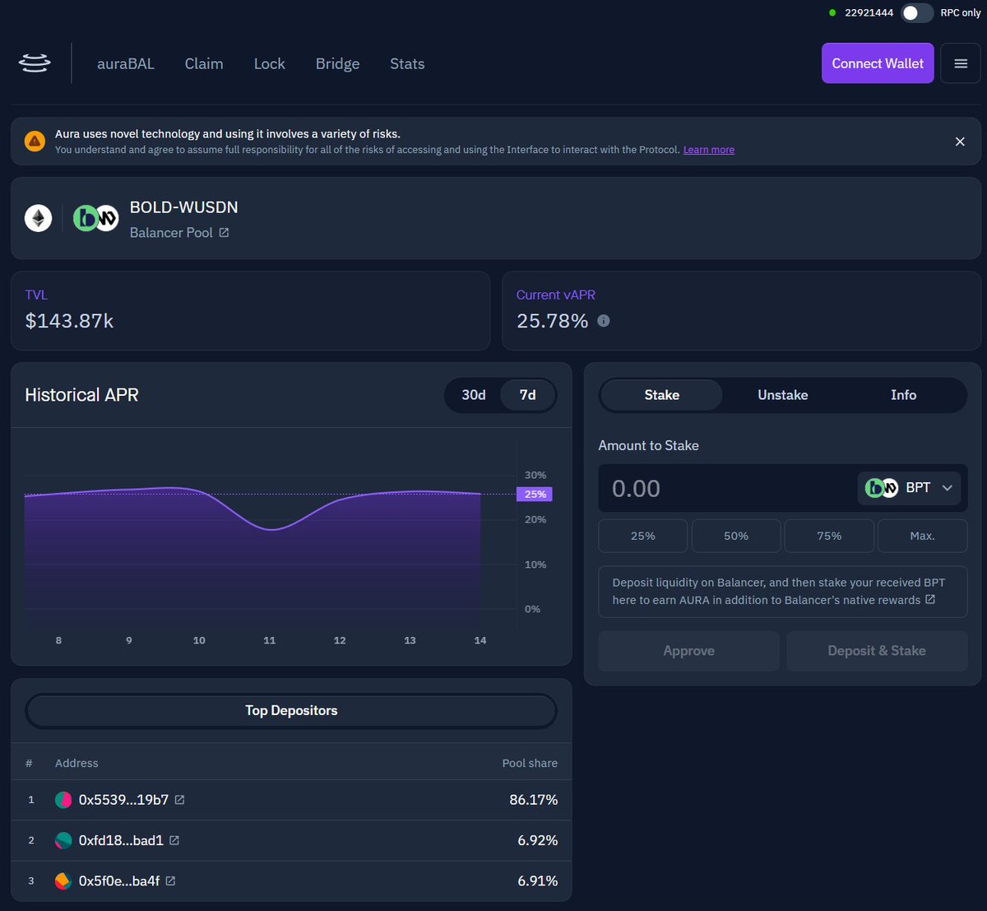
Task: Click the 6.91% pool share value
Action: point(538,881)
